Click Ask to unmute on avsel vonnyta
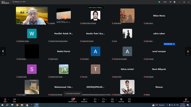The height and width of the screenshot is (107, 191). [168, 44]
